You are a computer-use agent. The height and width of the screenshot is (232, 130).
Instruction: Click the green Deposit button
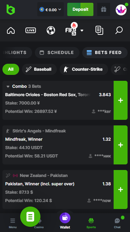tap(80, 9)
